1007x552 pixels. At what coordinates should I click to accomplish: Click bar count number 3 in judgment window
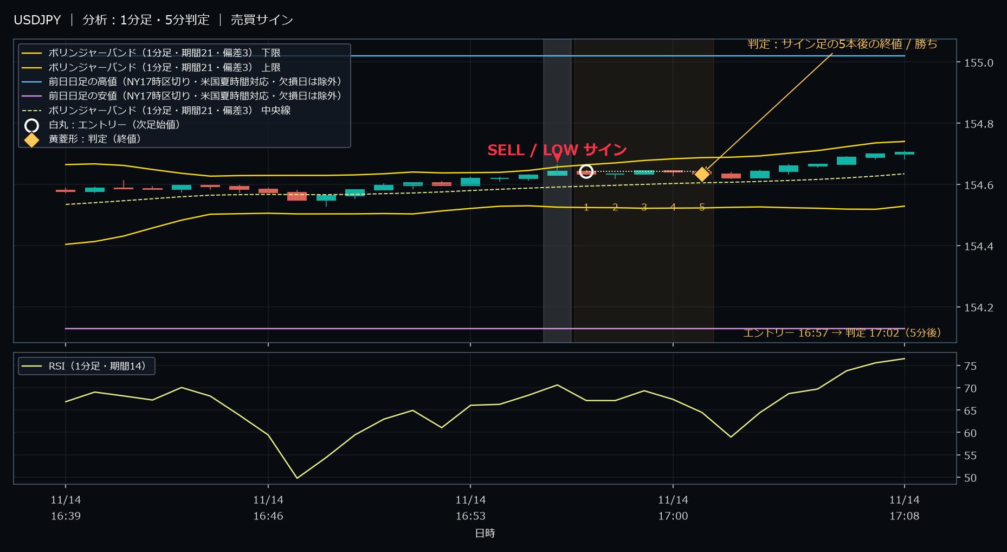tap(644, 207)
